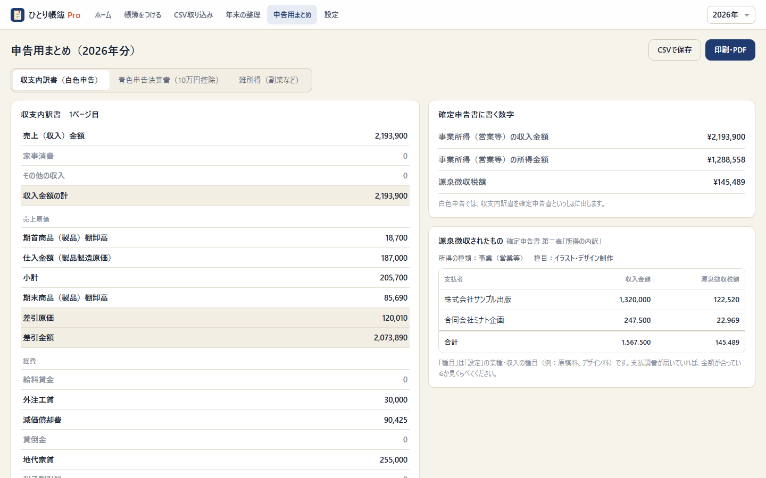
Task: Open the 設定 menu
Action: (331, 15)
